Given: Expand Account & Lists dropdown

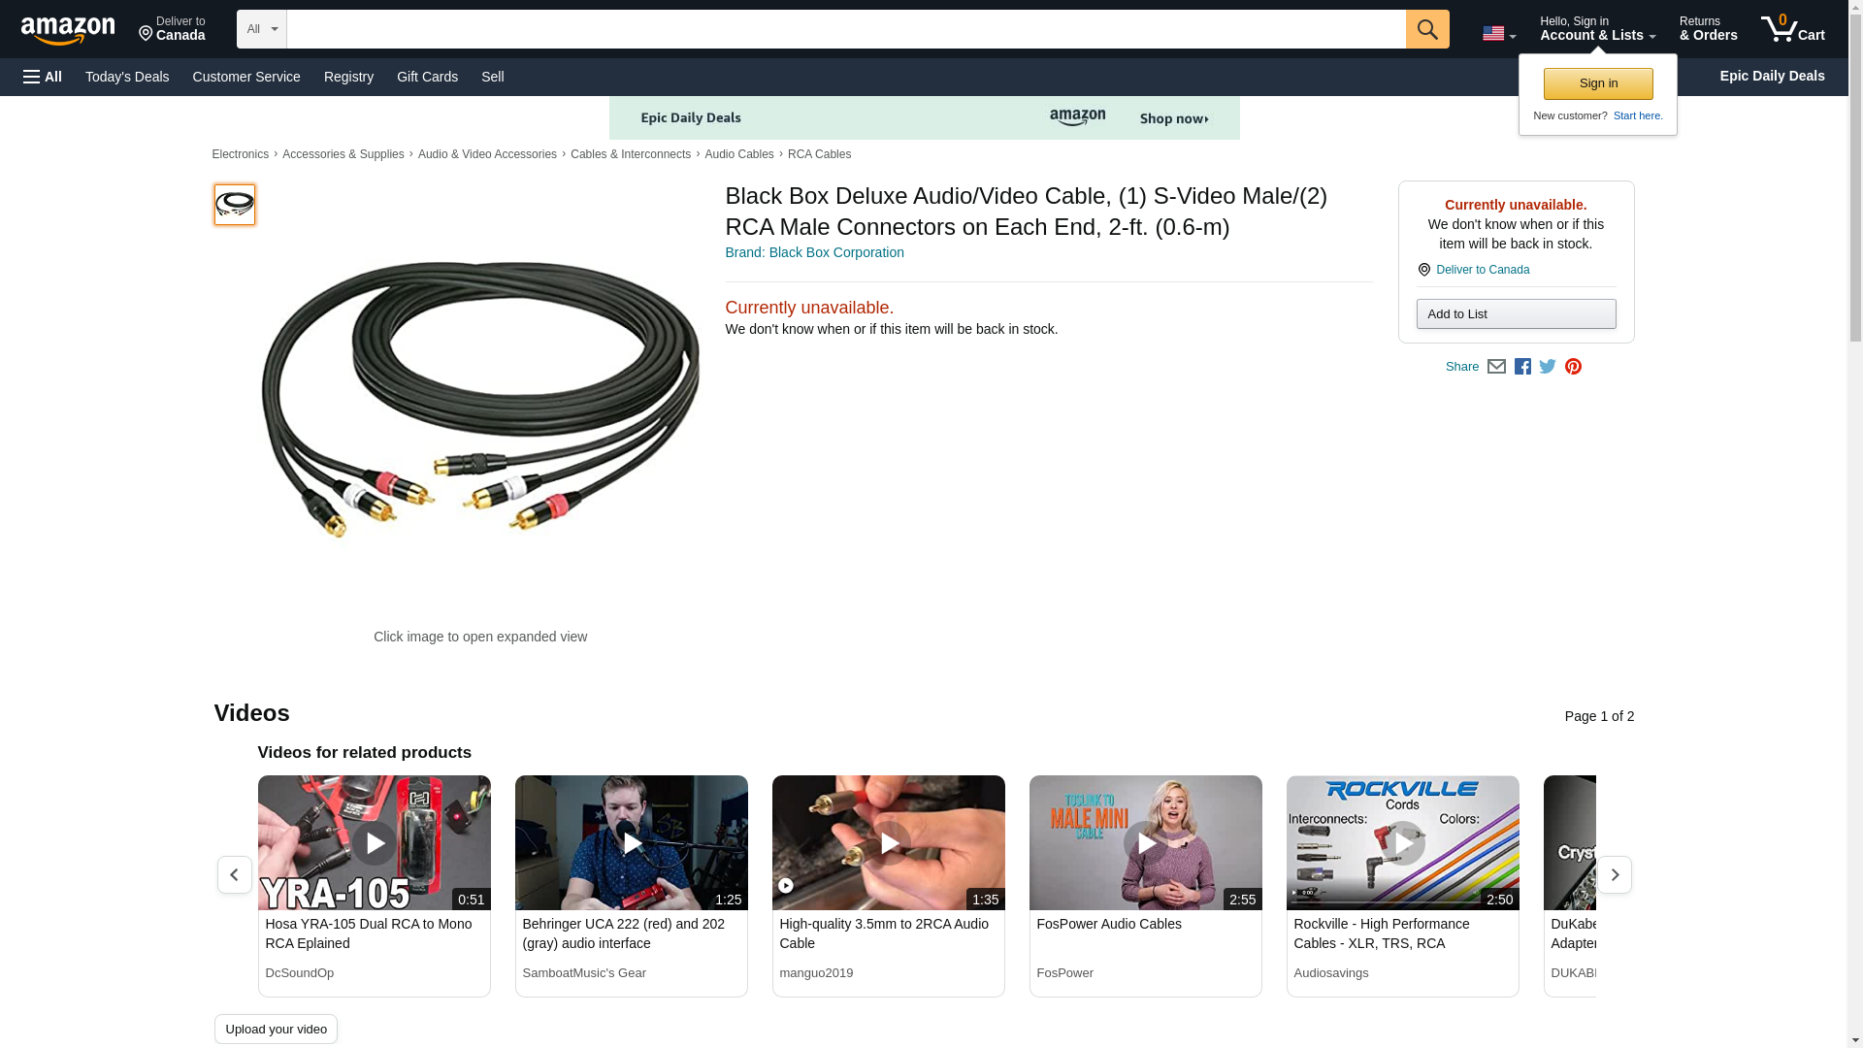Looking at the screenshot, I should coord(1596,29).
